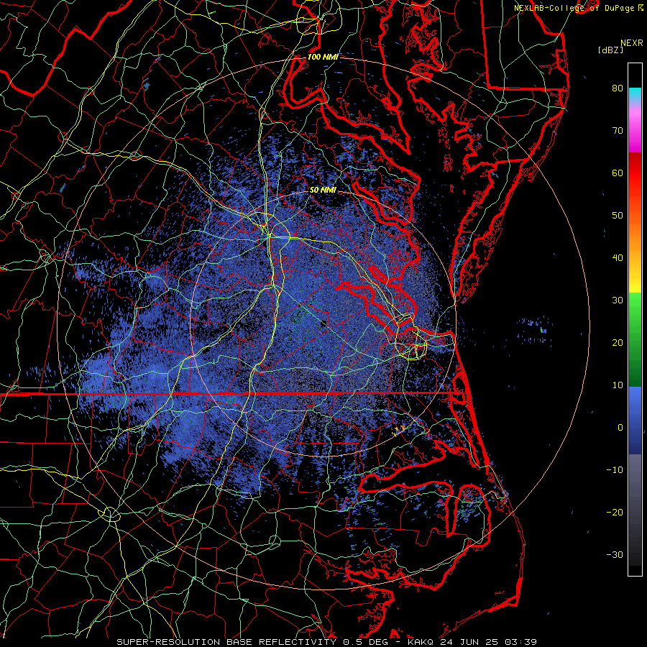The height and width of the screenshot is (647, 647).
Task: Click the 30 value on the dBZ scale
Action: point(618,300)
